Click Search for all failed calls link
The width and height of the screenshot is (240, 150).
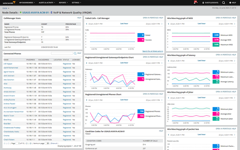153,51
